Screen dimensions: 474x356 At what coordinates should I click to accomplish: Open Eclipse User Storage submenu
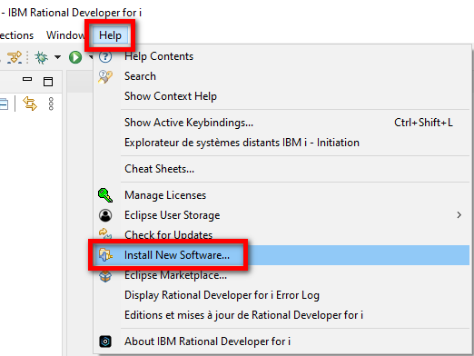(172, 215)
